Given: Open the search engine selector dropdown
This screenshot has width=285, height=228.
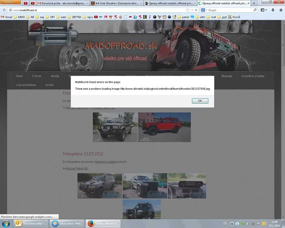Looking at the screenshot, I should pyautogui.click(x=204, y=10).
